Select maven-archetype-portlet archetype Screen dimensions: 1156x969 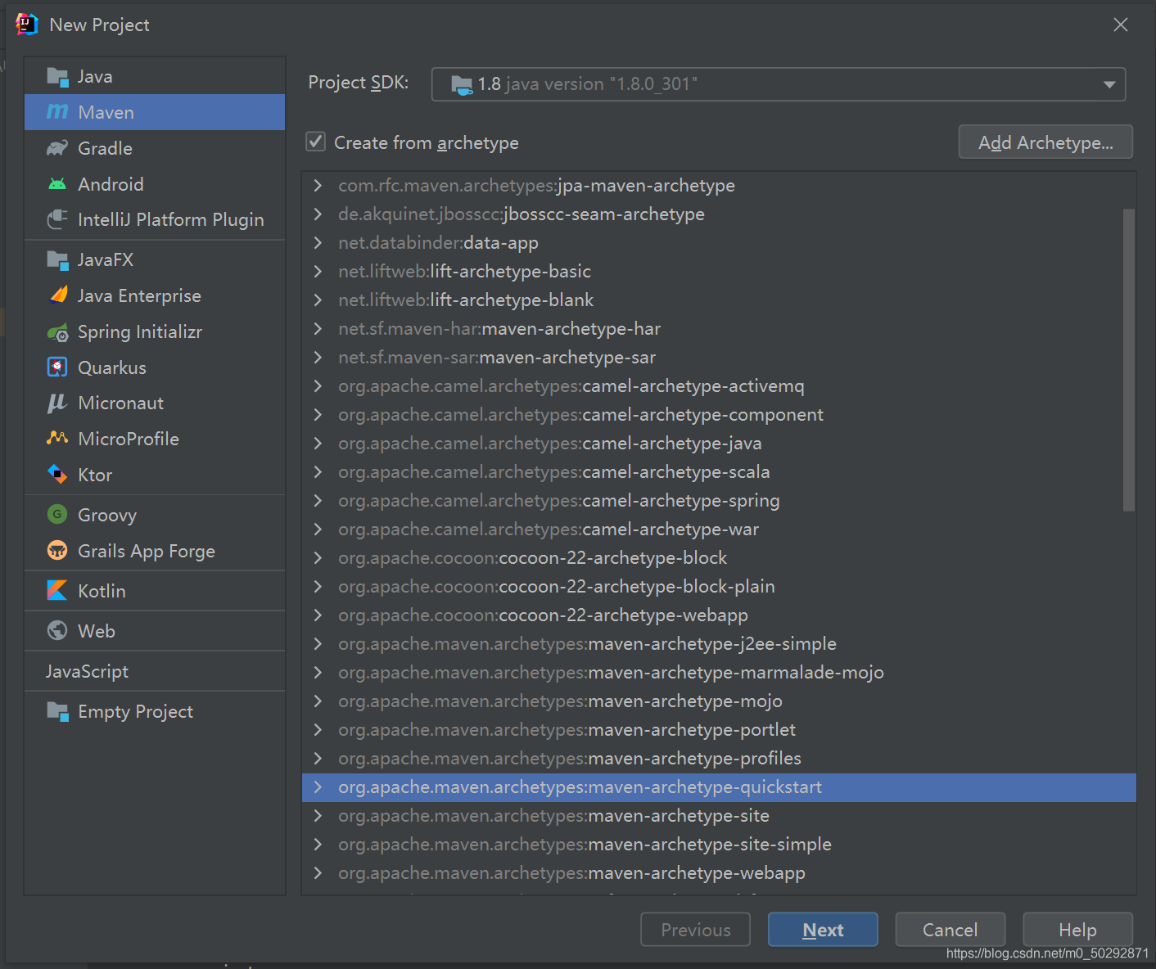click(x=719, y=730)
